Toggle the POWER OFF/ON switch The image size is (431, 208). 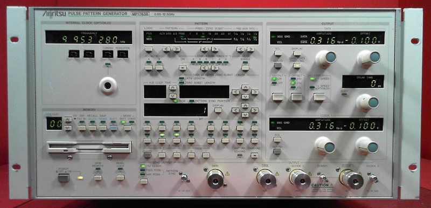tap(64, 178)
